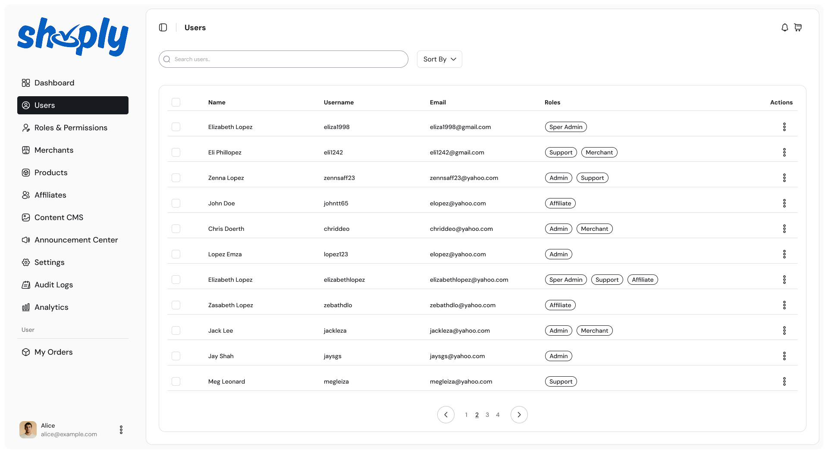This screenshot has height=466, width=828.
Task: Click email jackleza@yahoo.com
Action: pyautogui.click(x=460, y=331)
